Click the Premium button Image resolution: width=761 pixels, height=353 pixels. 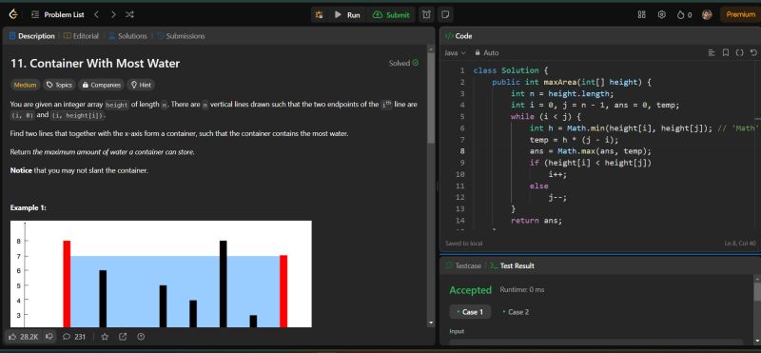tap(740, 14)
